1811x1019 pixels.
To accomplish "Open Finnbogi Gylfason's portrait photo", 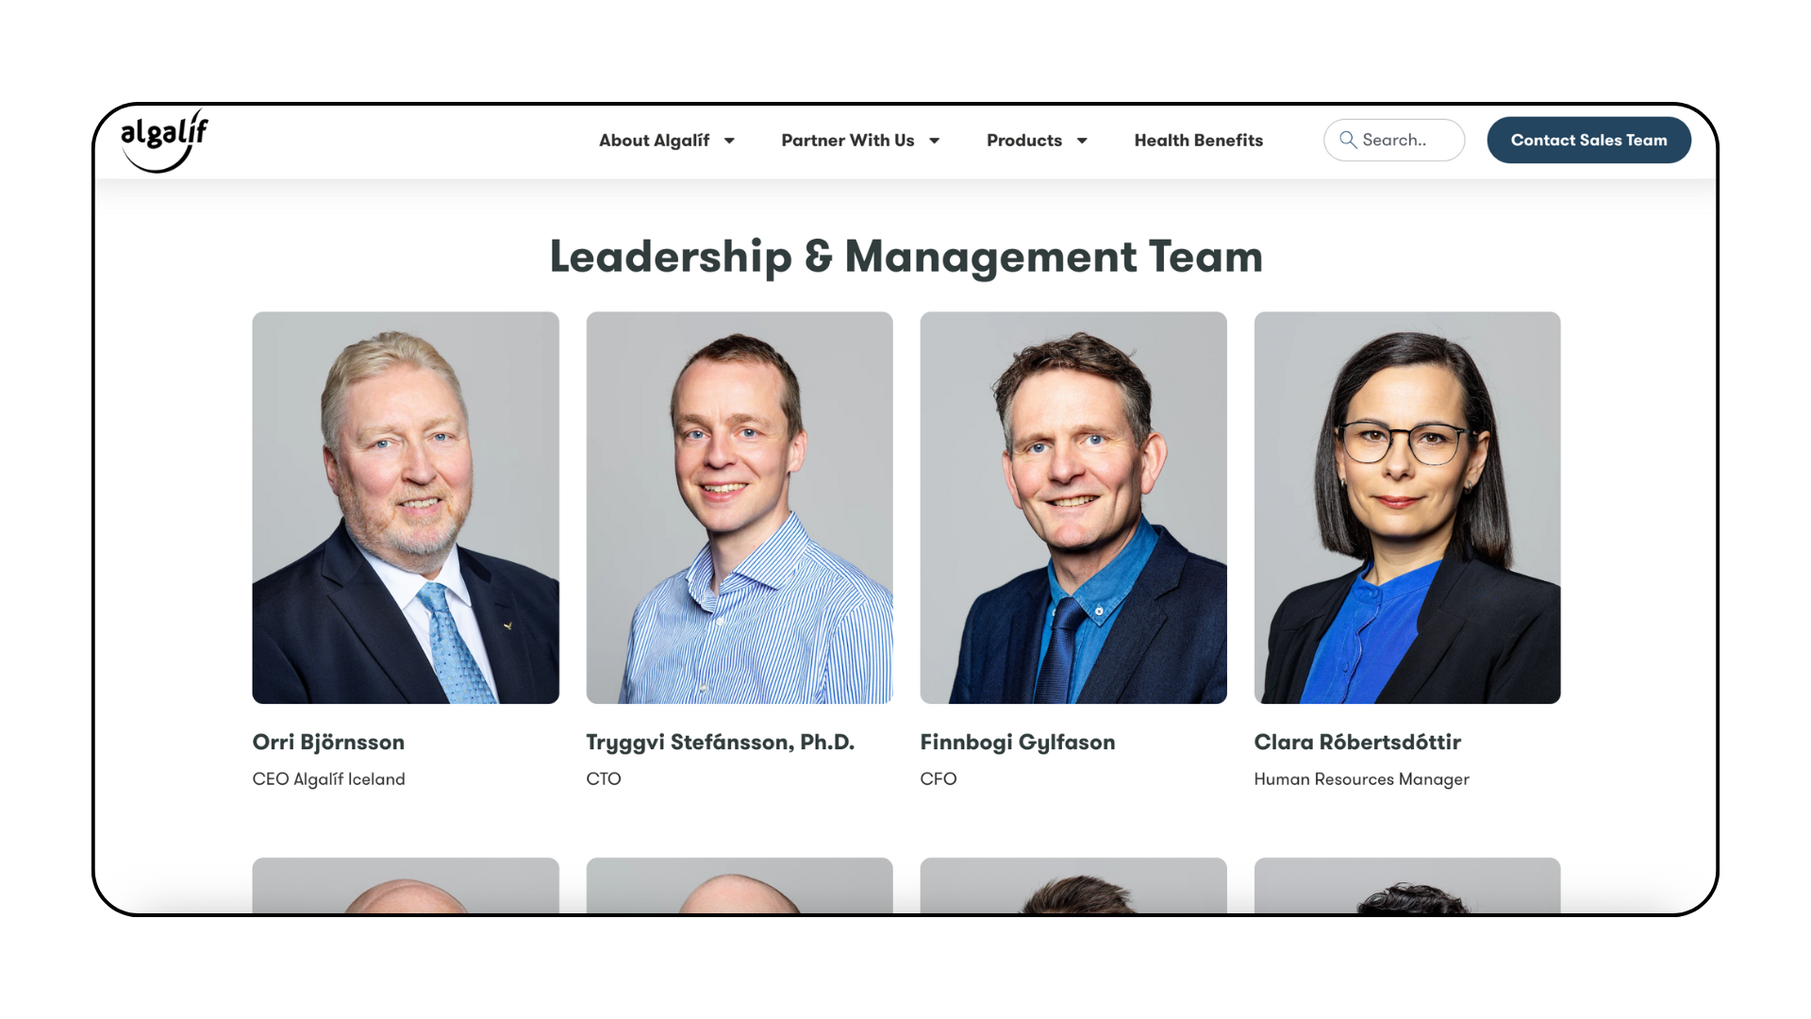I will click(x=1073, y=508).
